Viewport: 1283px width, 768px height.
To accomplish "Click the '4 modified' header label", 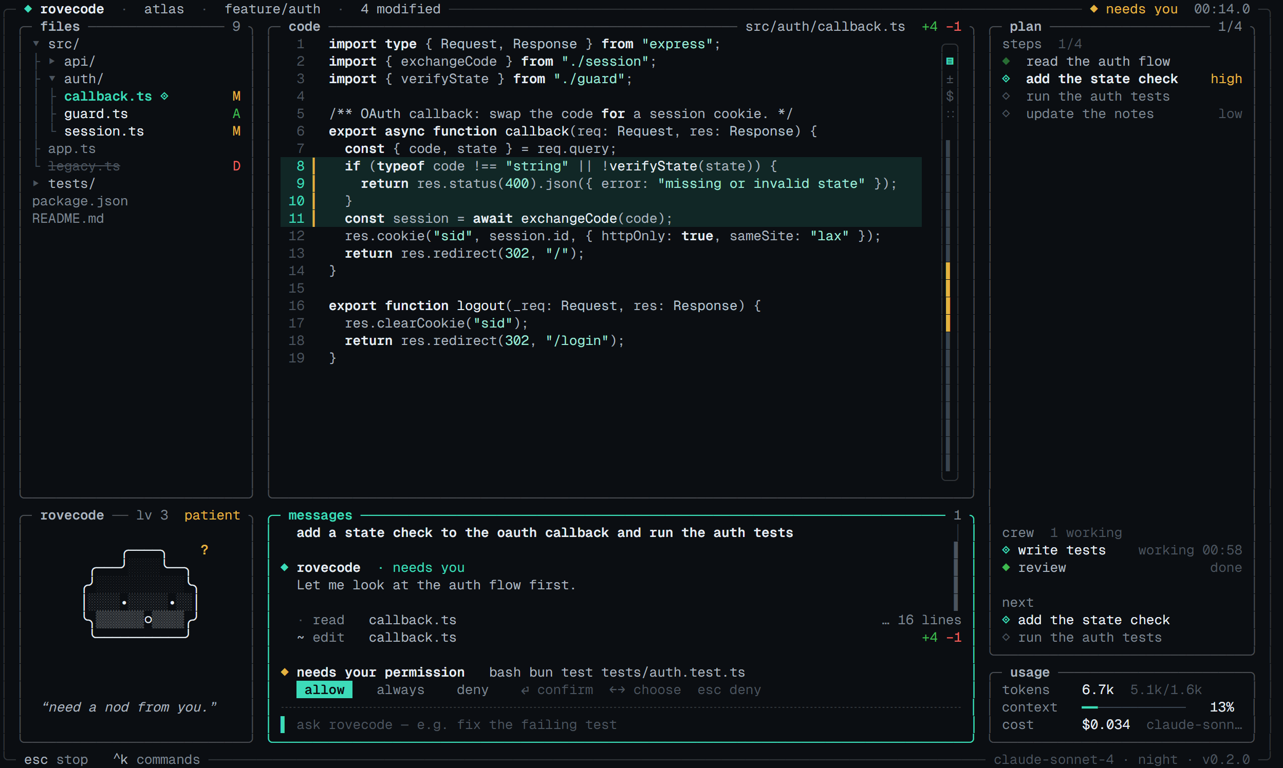I will tap(400, 9).
